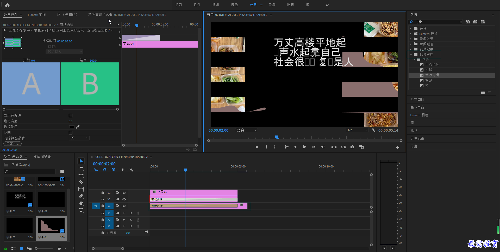Click the Home icon in the top bar
Image resolution: width=500 pixels, height=252 pixels.
[7, 5]
